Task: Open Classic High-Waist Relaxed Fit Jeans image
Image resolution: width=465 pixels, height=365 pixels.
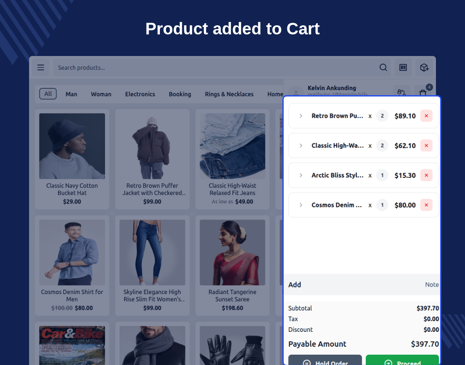Action: pyautogui.click(x=232, y=146)
